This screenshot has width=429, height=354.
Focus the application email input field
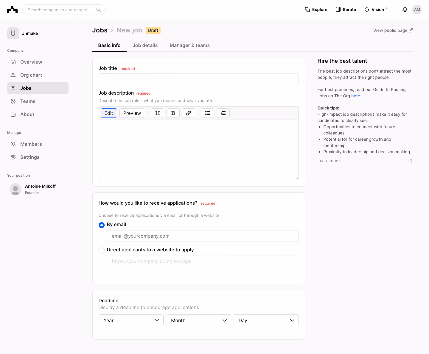click(x=203, y=236)
